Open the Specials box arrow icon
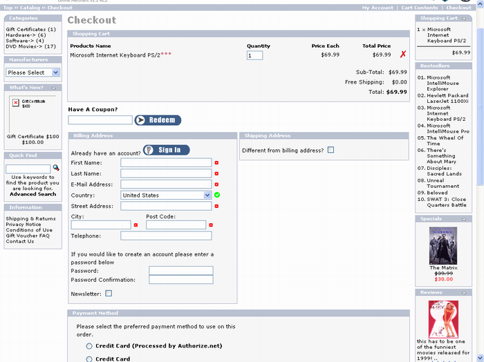This screenshot has width=484, height=362. click(464, 219)
